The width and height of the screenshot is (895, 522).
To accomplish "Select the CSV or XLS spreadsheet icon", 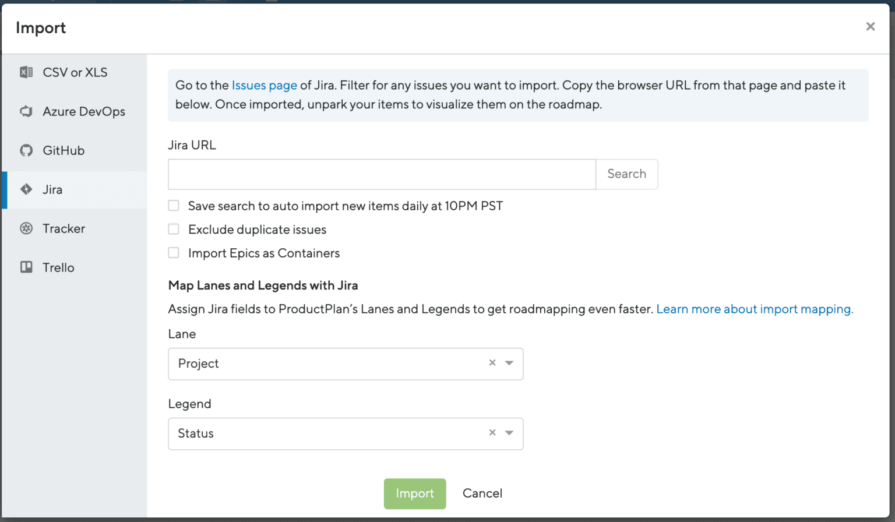I will click(x=26, y=72).
